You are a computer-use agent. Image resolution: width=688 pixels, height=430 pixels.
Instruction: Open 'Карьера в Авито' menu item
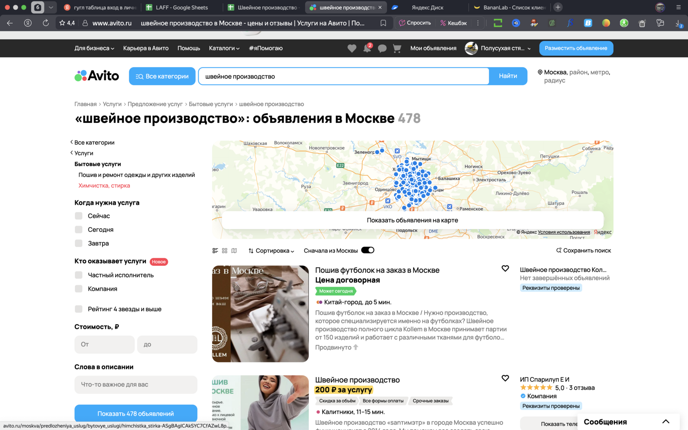pos(146,48)
